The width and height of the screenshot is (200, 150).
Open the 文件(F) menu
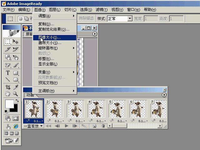[8, 10]
